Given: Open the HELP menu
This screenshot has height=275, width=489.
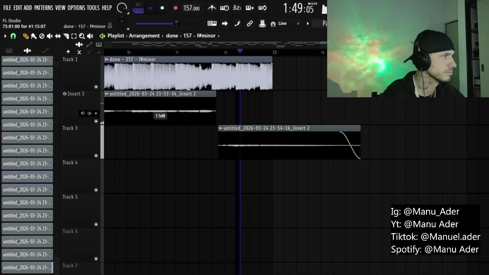Looking at the screenshot, I should pos(107,8).
